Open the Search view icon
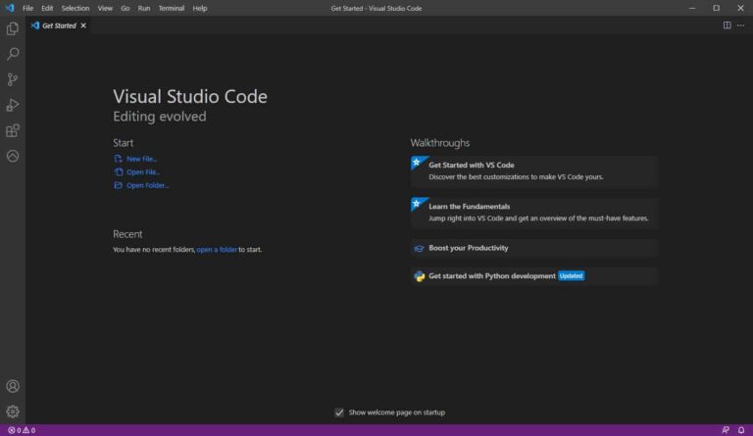This screenshot has height=436, width=753. (13, 54)
